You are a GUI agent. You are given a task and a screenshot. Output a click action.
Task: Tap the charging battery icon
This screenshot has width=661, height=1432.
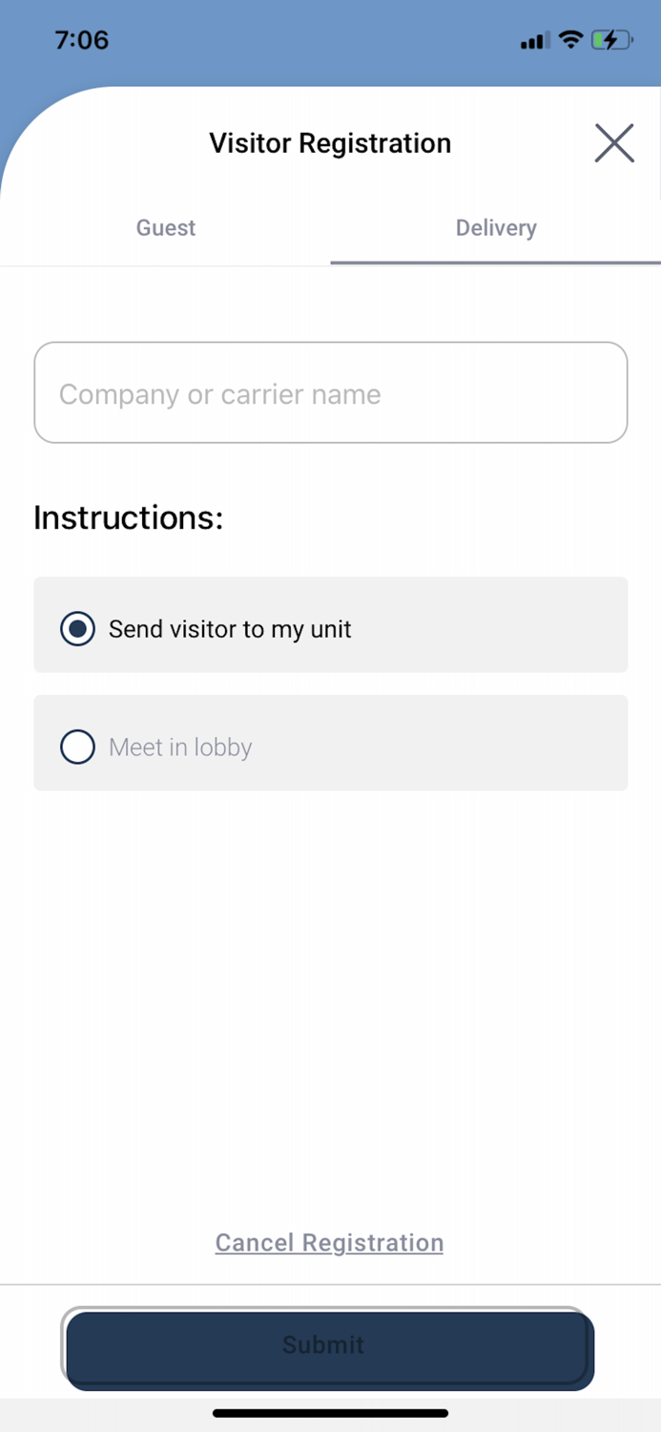(x=610, y=40)
